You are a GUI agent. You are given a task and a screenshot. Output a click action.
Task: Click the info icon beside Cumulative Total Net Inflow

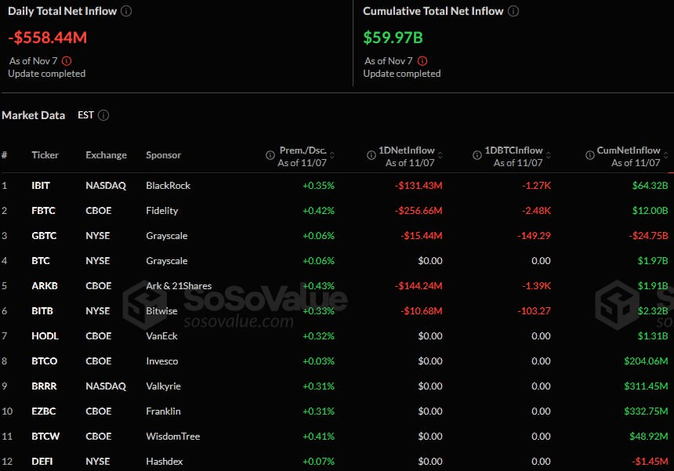(x=513, y=11)
